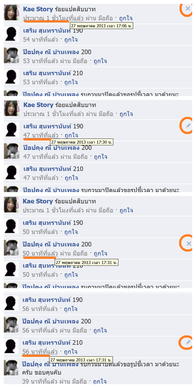Click '56 นาทีที่แล้ว' under the '210' comment
Image resolution: width=196 pixels, height=388 pixels.
(x=40, y=352)
